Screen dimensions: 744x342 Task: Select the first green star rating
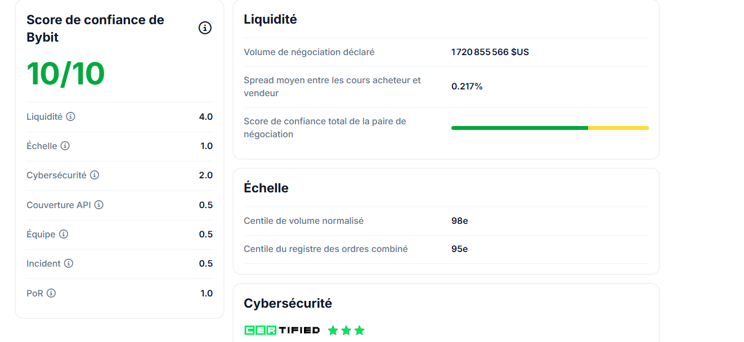tap(332, 330)
